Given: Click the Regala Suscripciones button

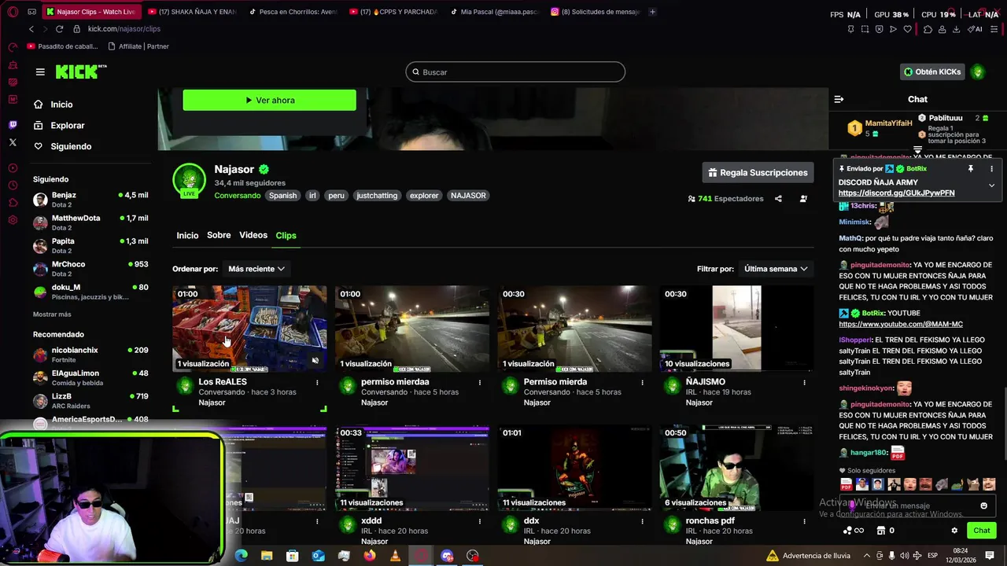Looking at the screenshot, I should click(x=758, y=173).
